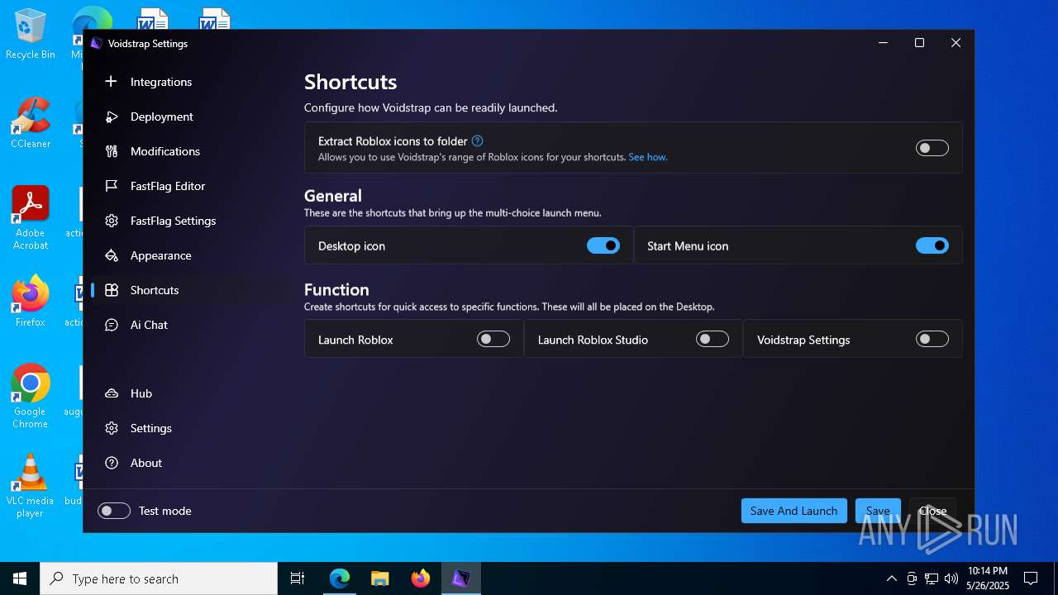Click the Windows Start button
The image size is (1058, 595).
20,578
